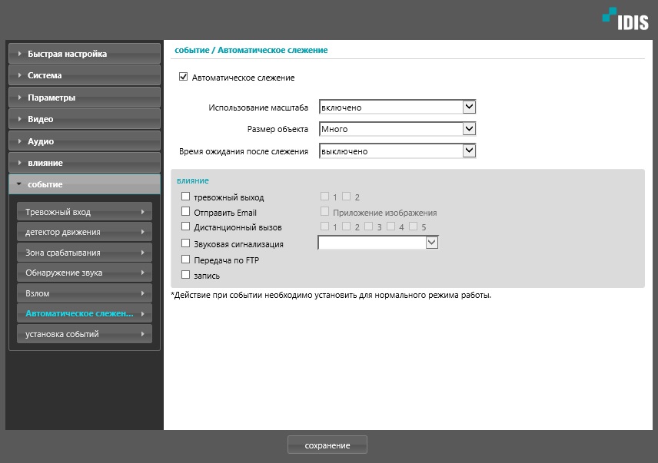Open the Обнаружение звука submenu

(85, 273)
